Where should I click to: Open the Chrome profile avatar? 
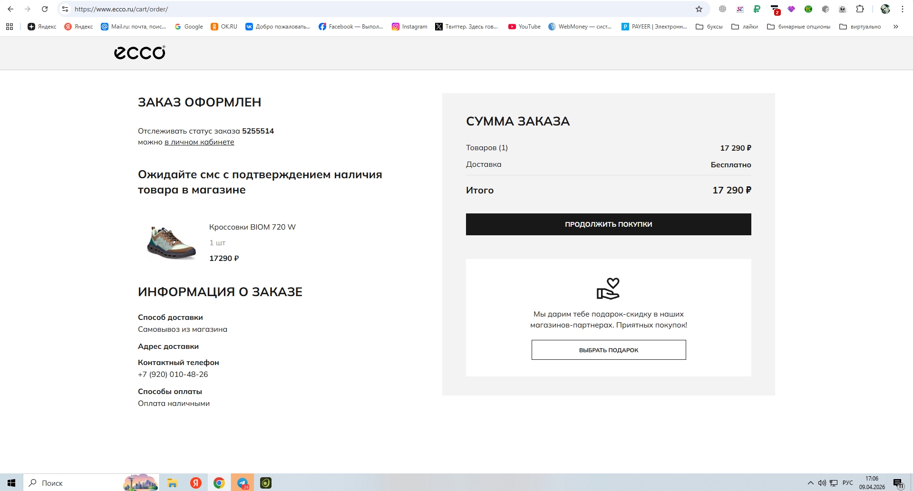pos(885,9)
